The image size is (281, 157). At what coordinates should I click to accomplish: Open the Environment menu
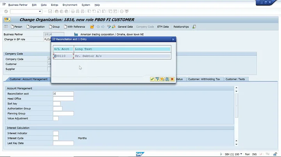(x=70, y=5)
